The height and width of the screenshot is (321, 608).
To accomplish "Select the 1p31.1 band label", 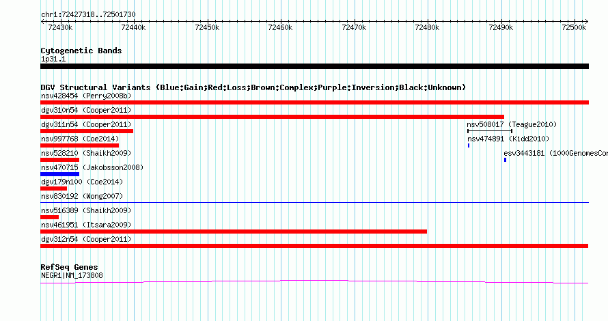I will pos(53,59).
